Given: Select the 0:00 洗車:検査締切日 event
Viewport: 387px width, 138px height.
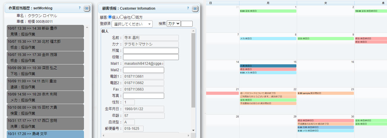Looking at the screenshot, I should [325, 127].
